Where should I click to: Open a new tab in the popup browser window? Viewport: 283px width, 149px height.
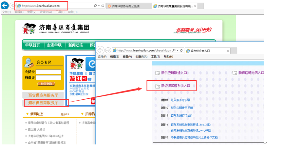[x=234, y=51]
